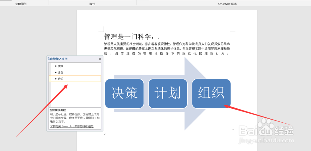
Task: Click the 在此处键入文字 pane title
Action: [57, 59]
